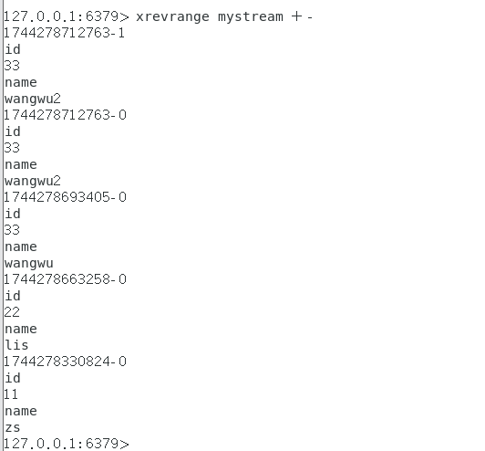This screenshot has width=485, height=451.
Task: Click the wangwu value without number
Action: click(x=29, y=264)
